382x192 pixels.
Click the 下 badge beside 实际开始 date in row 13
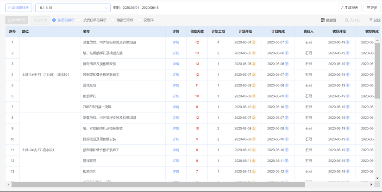pyautogui.click(x=348, y=171)
